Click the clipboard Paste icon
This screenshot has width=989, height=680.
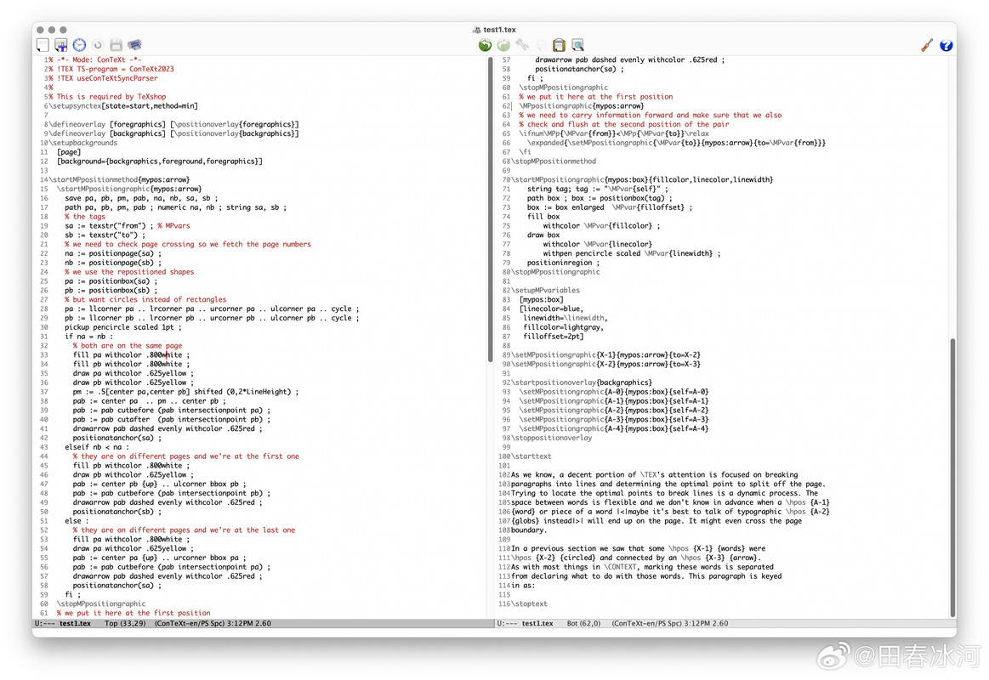tap(559, 45)
